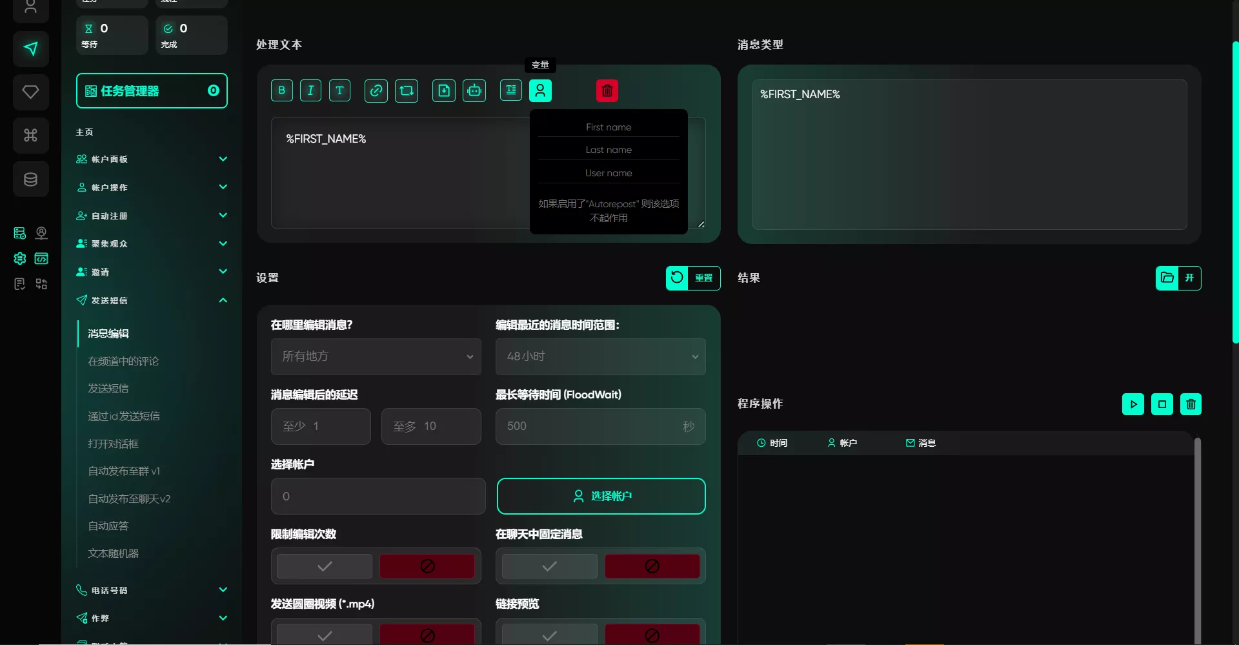1239x645 pixels.
Task: Clear program log with trash icon
Action: (x=1191, y=404)
